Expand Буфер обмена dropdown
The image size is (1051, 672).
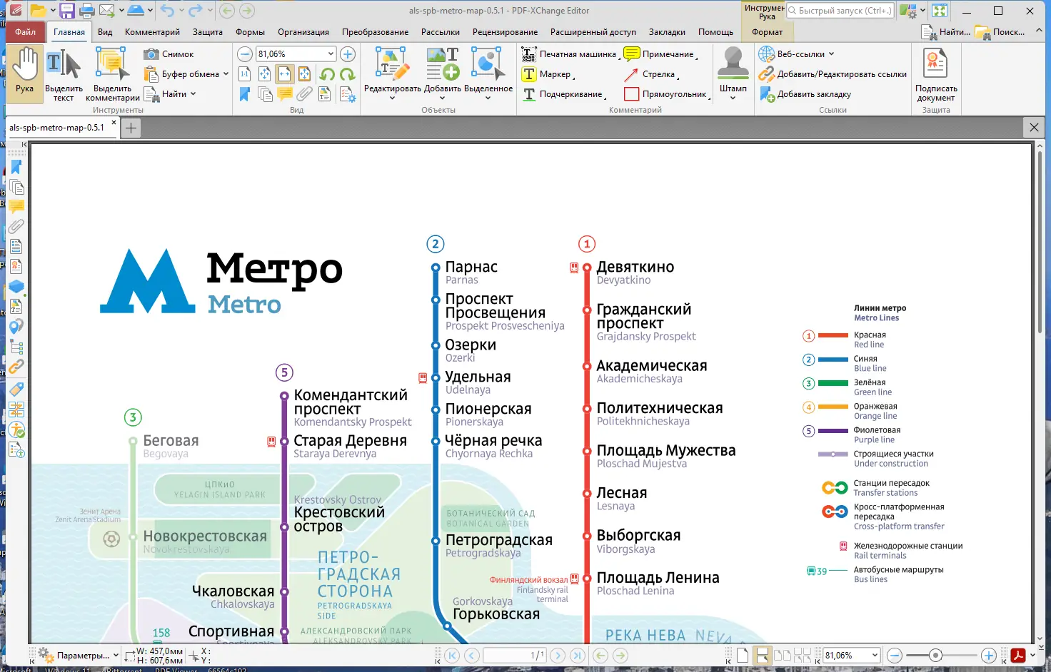[226, 74]
